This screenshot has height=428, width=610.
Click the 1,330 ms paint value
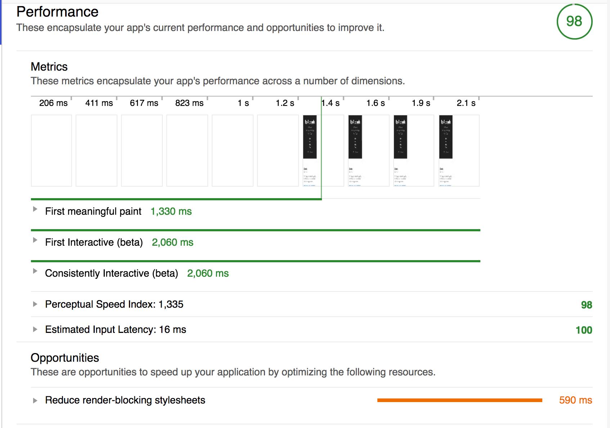[171, 211]
